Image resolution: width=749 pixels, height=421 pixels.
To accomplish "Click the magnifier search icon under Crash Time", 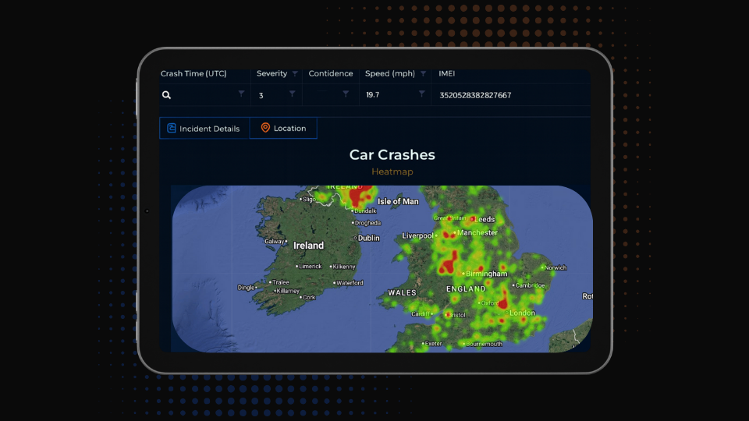I will coord(166,95).
